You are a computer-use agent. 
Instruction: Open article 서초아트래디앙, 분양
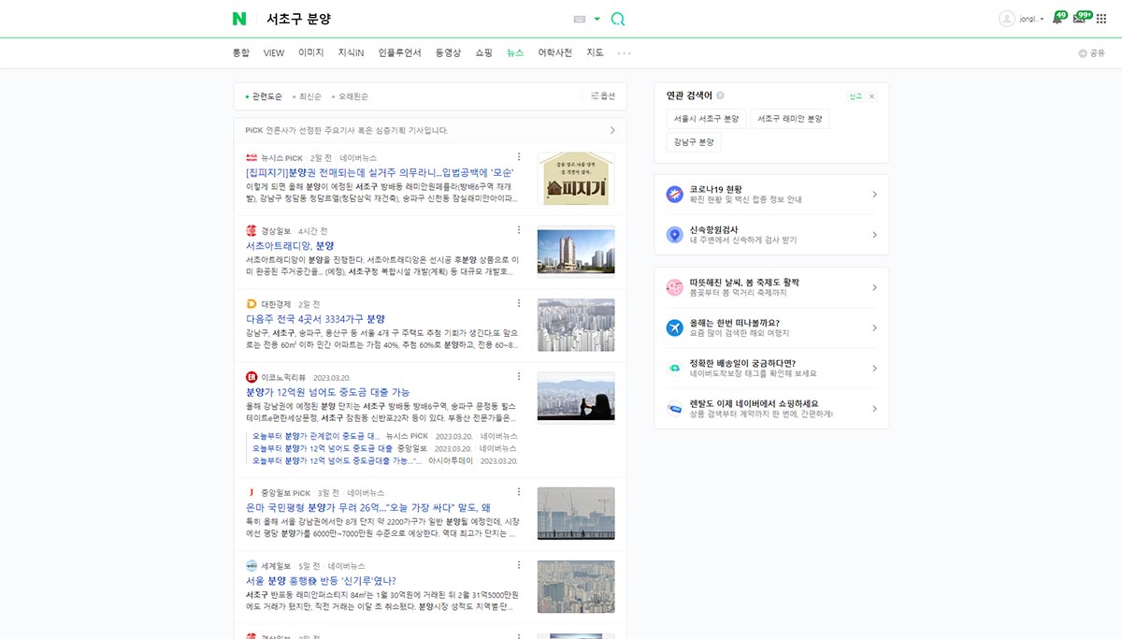290,246
